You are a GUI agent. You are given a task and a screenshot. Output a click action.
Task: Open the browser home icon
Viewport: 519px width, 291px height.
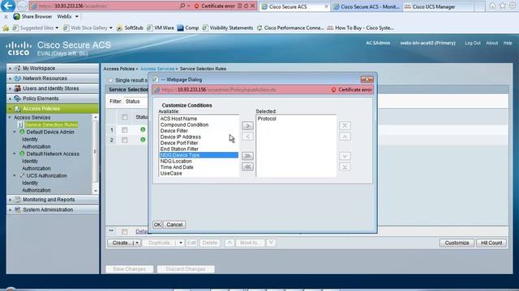pyautogui.click(x=492, y=6)
